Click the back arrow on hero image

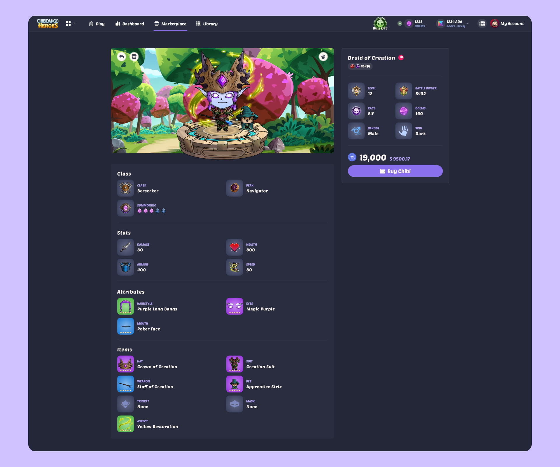122,57
